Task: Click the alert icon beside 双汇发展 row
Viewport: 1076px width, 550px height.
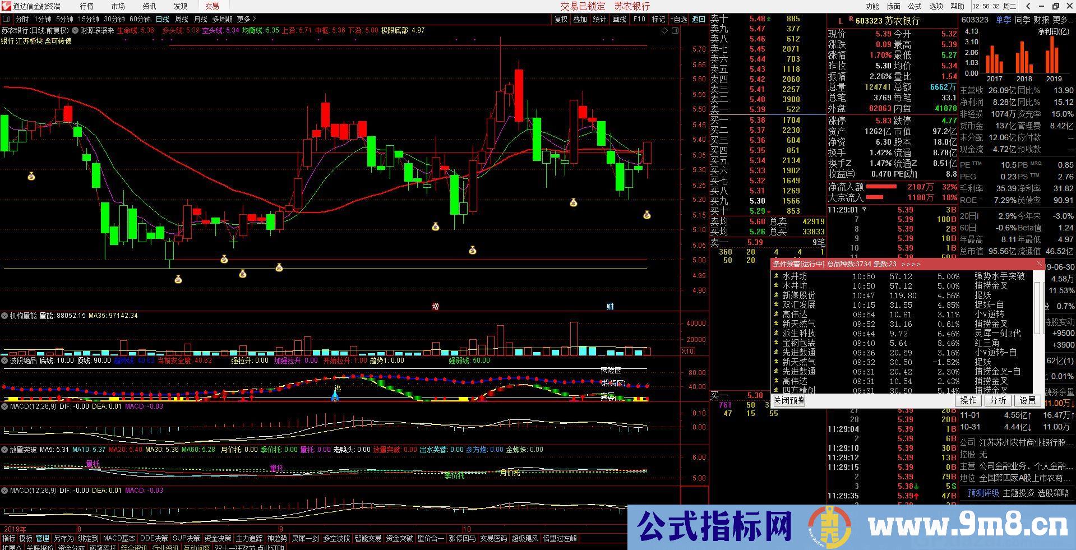Action: pyautogui.click(x=776, y=304)
